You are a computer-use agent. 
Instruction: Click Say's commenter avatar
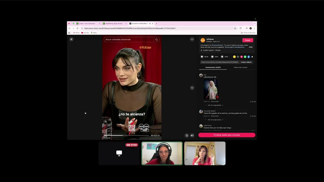(x=201, y=75)
